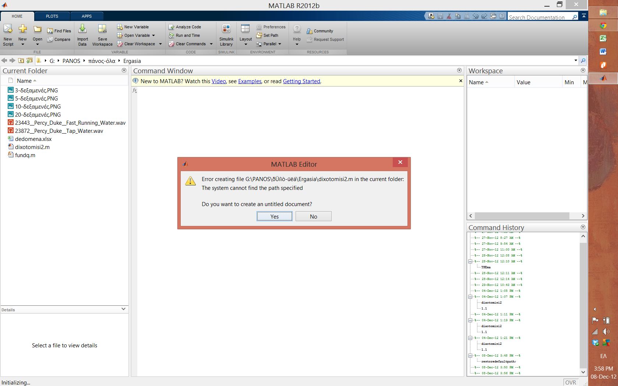The width and height of the screenshot is (618, 386).
Task: Click the Search Documentation field
Action: click(539, 17)
